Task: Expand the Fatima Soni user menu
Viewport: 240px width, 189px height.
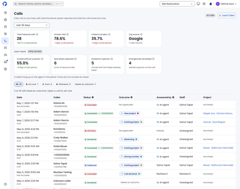Action: (226, 4)
